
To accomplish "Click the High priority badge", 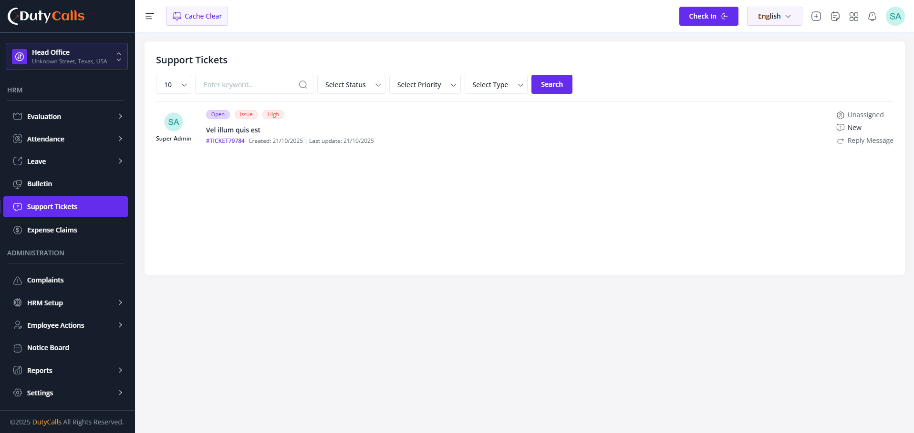I will (x=273, y=114).
